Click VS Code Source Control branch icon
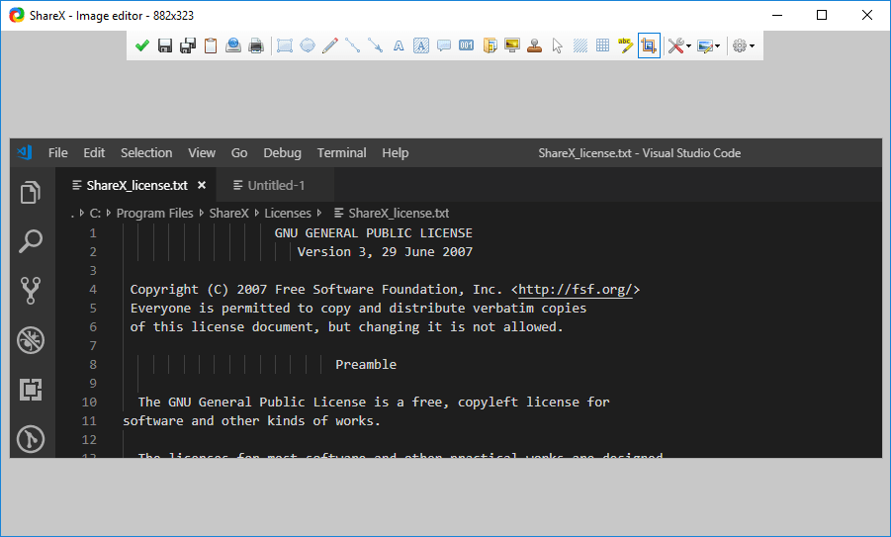This screenshot has width=891, height=537. (31, 291)
